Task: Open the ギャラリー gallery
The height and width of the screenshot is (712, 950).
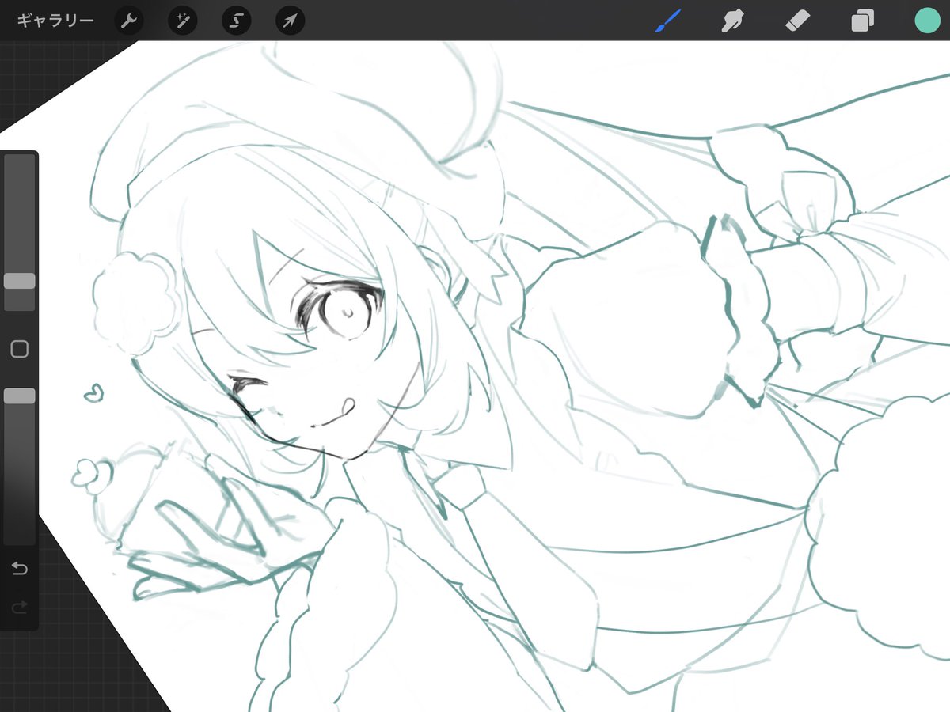Action: click(55, 21)
